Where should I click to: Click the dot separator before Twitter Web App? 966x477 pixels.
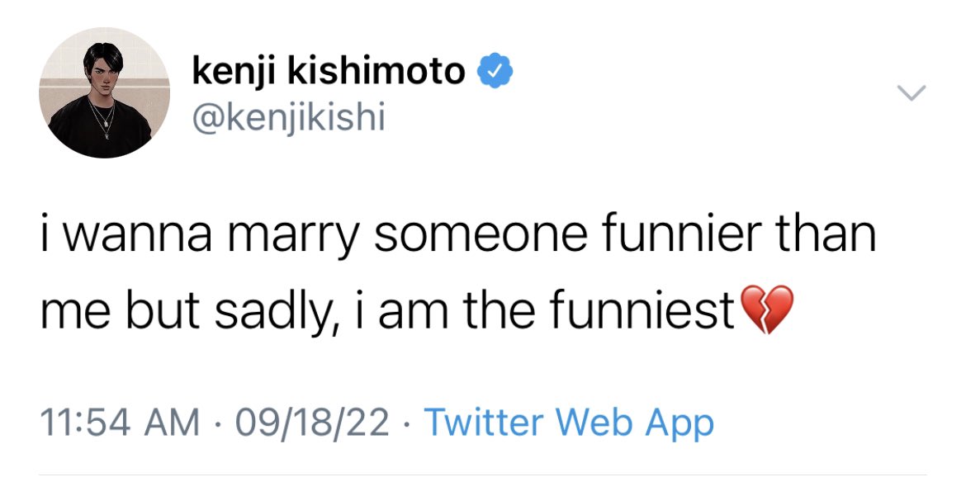click(x=407, y=423)
